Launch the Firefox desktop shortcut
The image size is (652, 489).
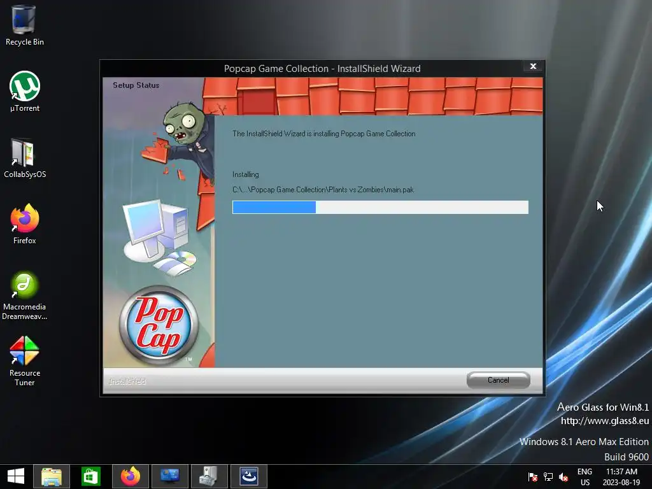[x=25, y=224]
